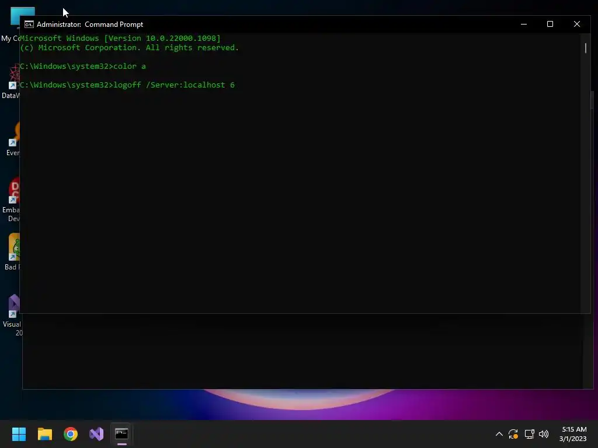Select the Everything desktop shortcut

pyautogui.click(x=13, y=139)
